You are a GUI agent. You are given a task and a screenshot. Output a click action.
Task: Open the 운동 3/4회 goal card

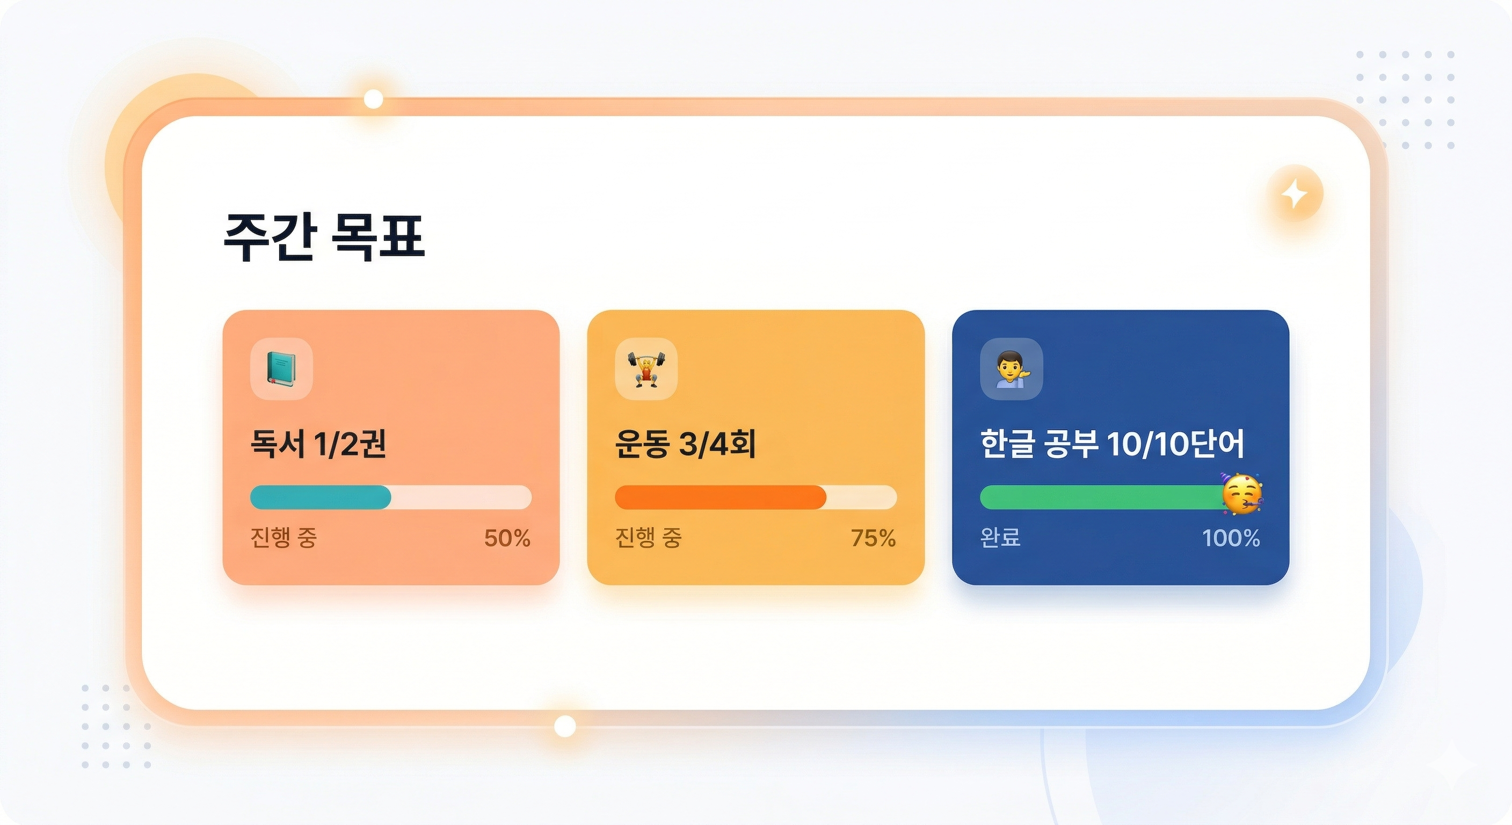pos(756,447)
